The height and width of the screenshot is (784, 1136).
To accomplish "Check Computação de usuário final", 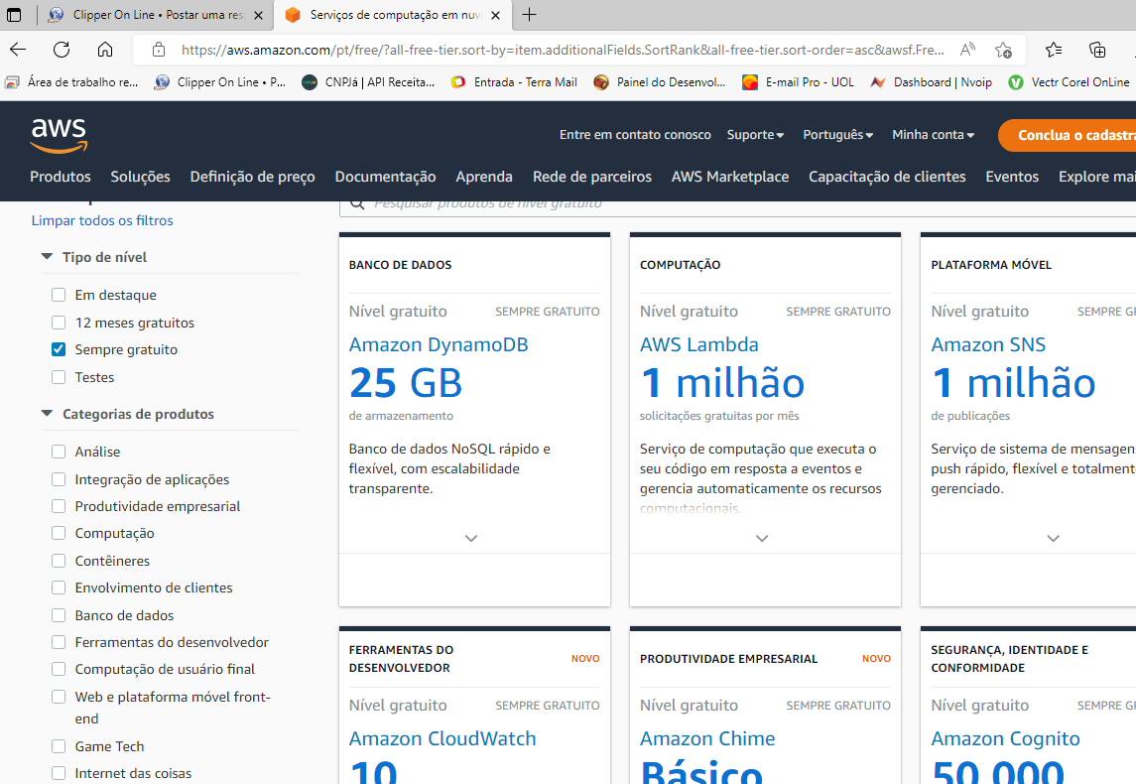I will pos(59,669).
